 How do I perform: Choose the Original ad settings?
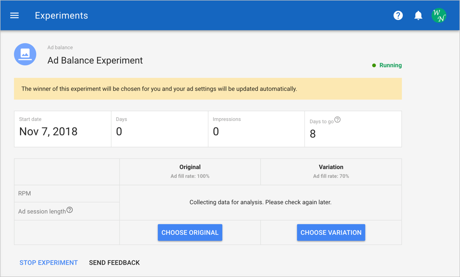(190, 233)
